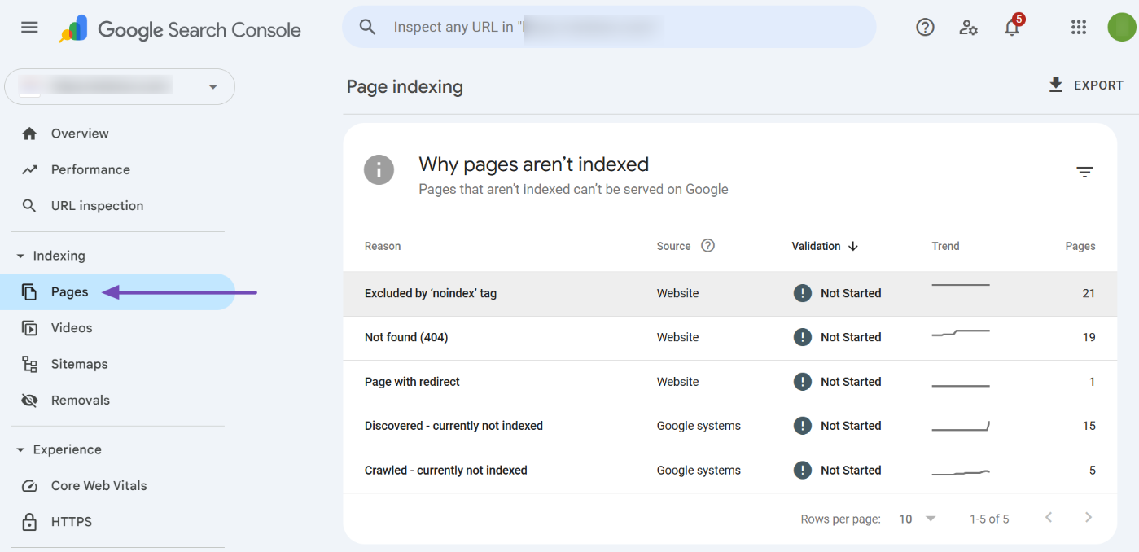Go to previous page of results
This screenshot has height=552, width=1139.
click(1049, 518)
